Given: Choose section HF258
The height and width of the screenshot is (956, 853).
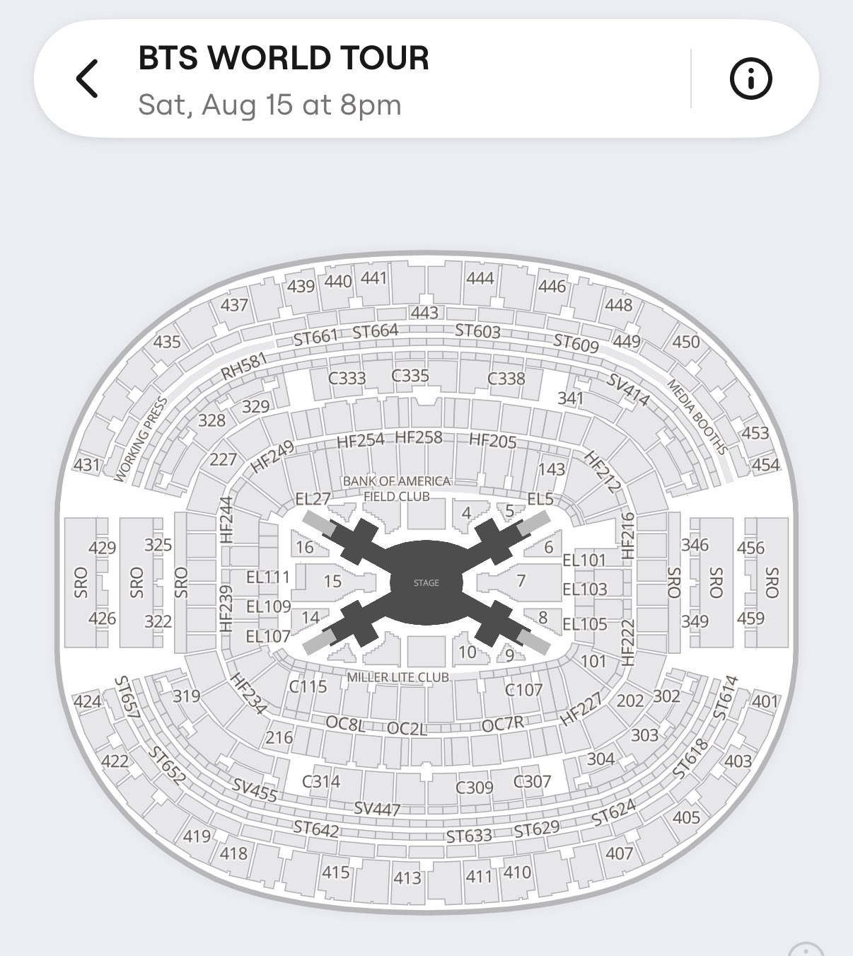Looking at the screenshot, I should click(x=419, y=437).
